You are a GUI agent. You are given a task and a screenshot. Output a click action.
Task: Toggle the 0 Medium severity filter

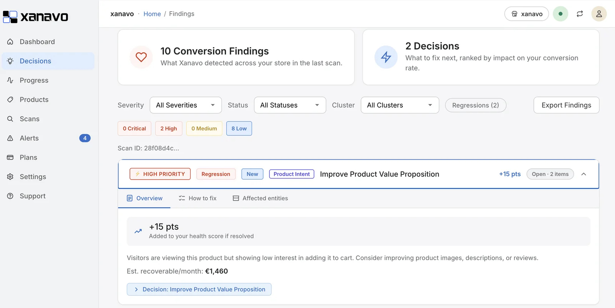[x=204, y=128]
